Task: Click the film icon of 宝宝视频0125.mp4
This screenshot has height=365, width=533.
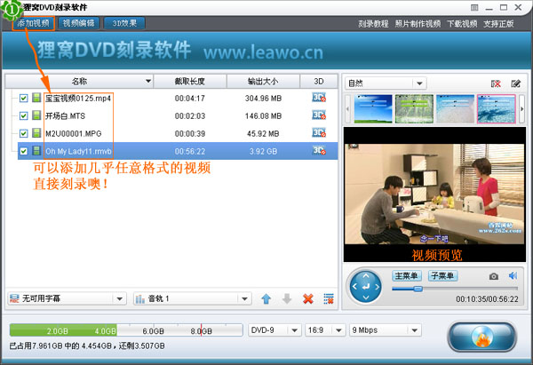Action: [36, 98]
